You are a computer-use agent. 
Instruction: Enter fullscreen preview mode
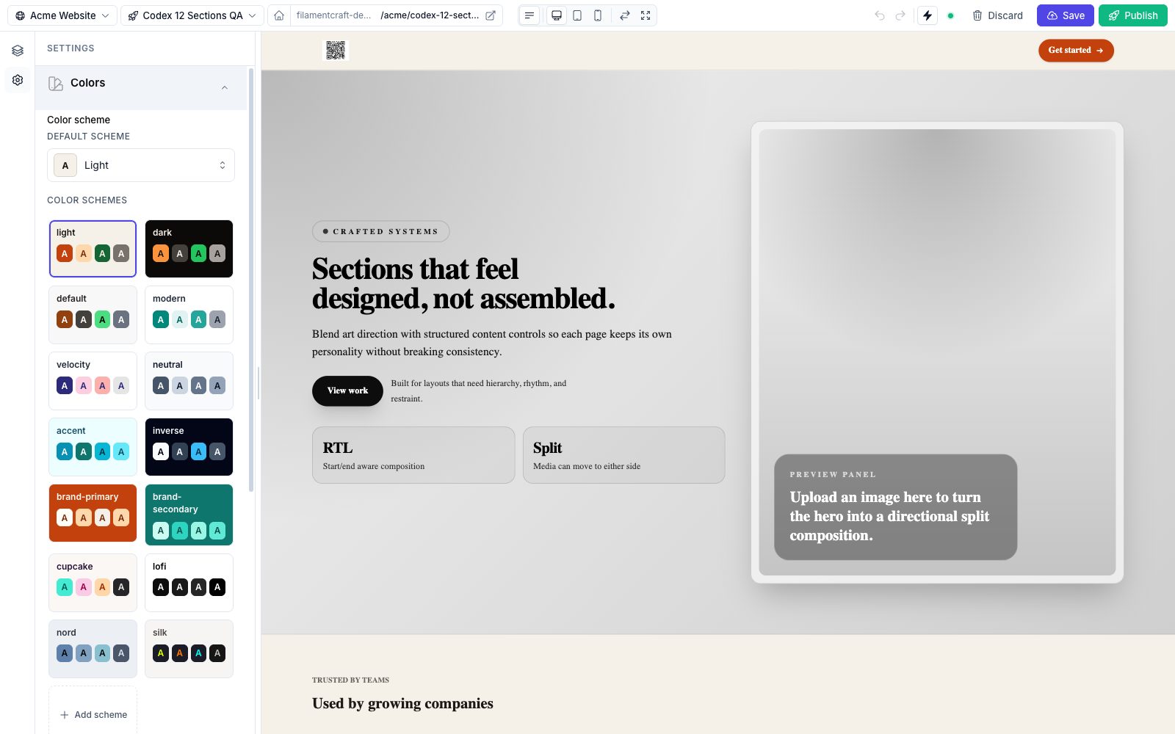pyautogui.click(x=646, y=15)
